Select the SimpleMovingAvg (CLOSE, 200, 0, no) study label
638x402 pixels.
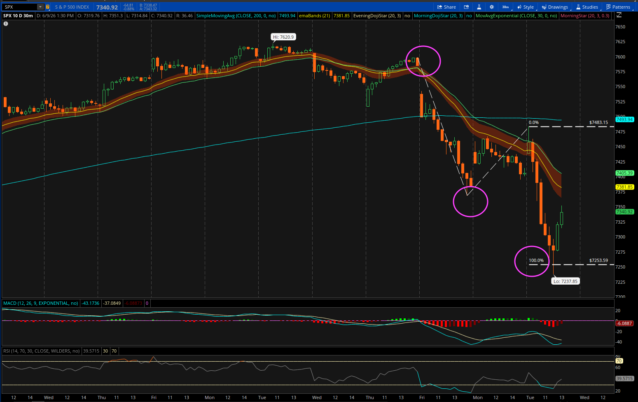[236, 16]
